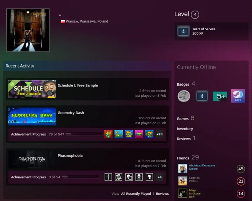
Task: Open the second Phasmophobia achievement icon
Action: click(x=119, y=177)
